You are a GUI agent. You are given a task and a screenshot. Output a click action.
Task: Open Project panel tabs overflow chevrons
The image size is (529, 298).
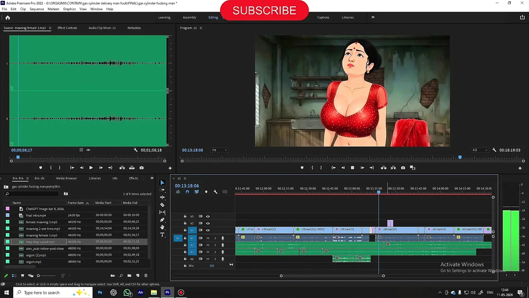[x=152, y=178]
